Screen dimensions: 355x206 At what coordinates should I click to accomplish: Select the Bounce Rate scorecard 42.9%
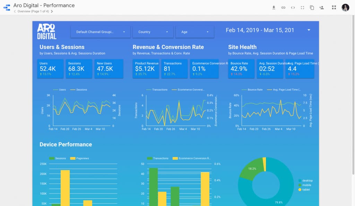pyautogui.click(x=241, y=69)
